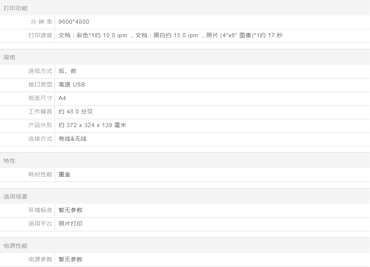The image size is (370, 267).
Task: Click the 9600*4800 resolution value
Action: (x=74, y=22)
